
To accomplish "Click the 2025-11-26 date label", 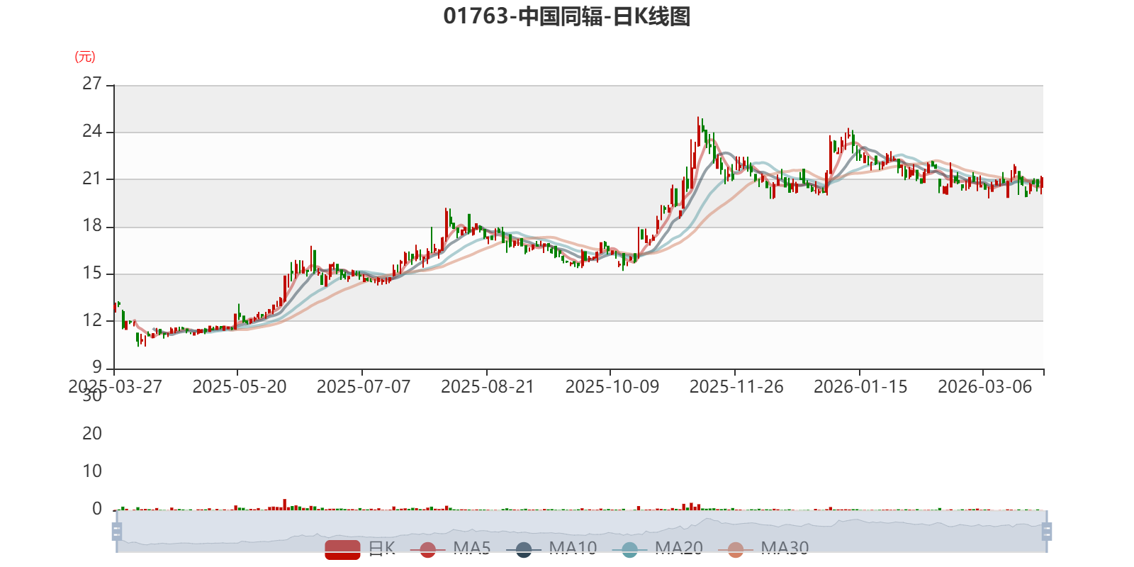I will pos(736,387).
